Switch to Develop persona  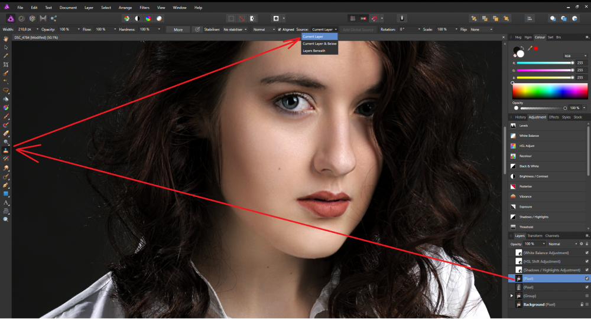[33, 18]
